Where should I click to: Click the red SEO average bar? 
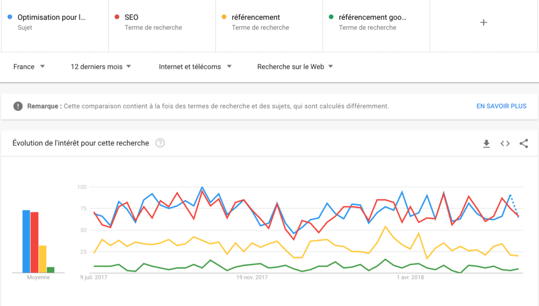34,242
